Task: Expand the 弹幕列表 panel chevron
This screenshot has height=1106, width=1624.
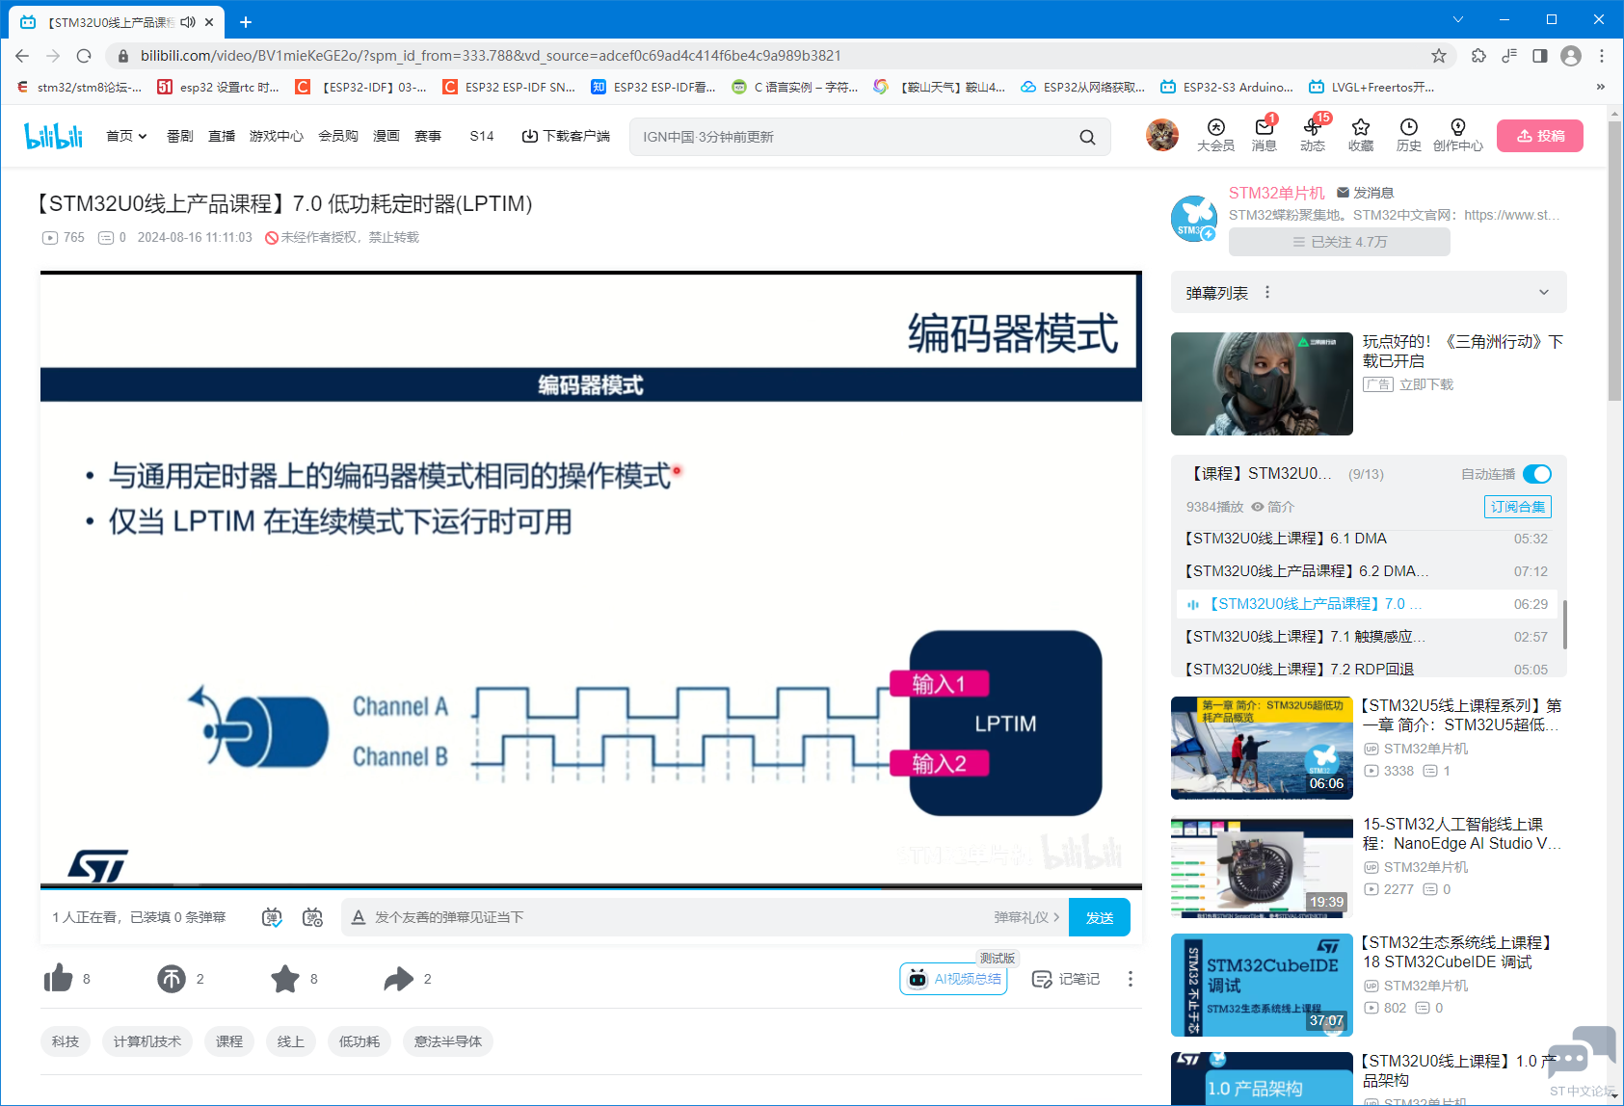Action: (x=1544, y=292)
